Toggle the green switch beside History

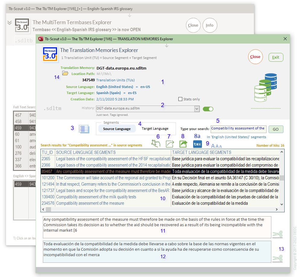(208, 109)
